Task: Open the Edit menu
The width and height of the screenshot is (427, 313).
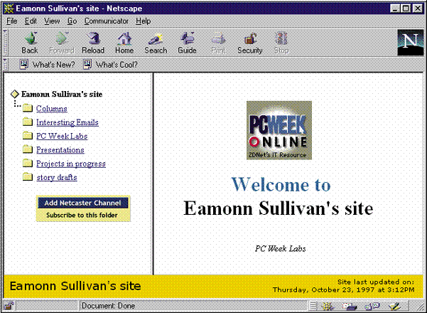Action: (31, 21)
